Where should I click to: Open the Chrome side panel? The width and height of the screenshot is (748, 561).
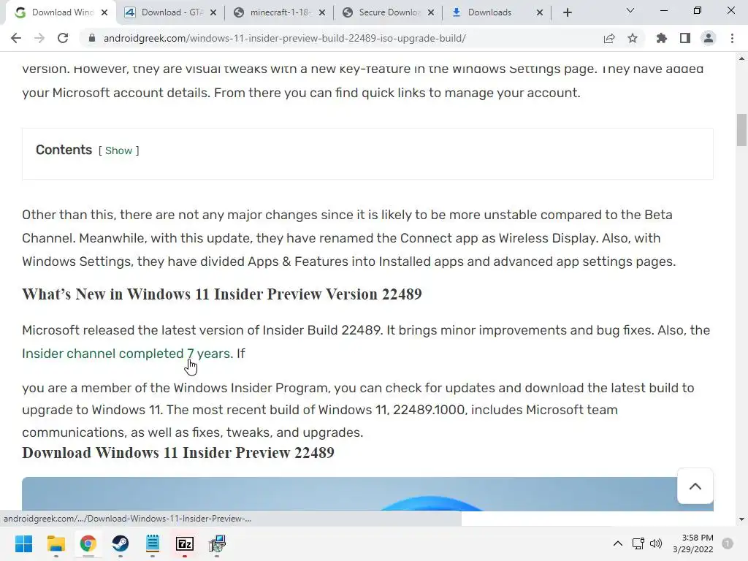(x=685, y=38)
